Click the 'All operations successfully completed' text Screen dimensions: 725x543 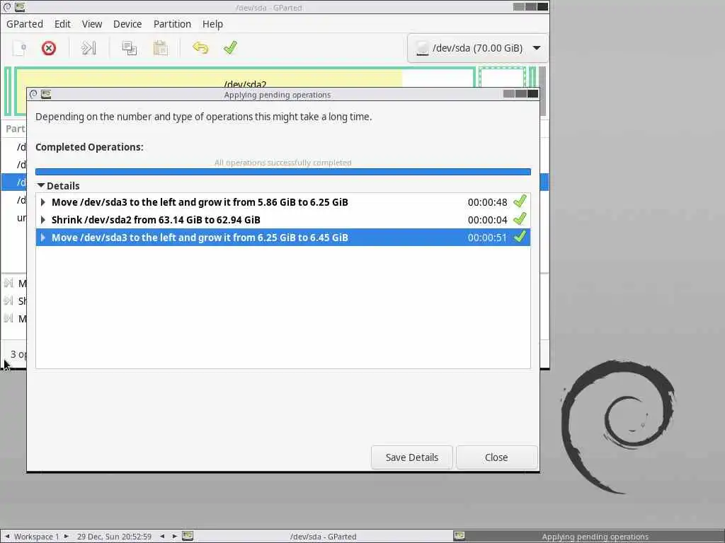pyautogui.click(x=283, y=163)
